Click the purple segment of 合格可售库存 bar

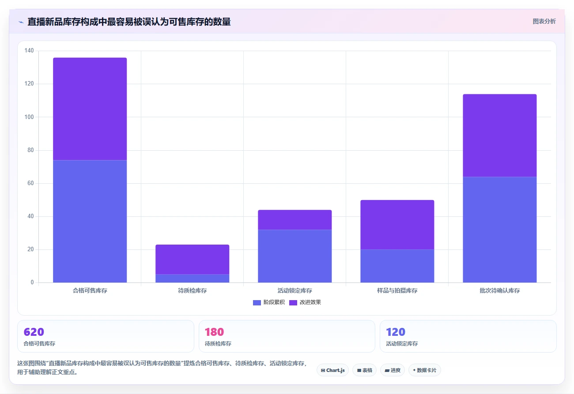tap(90, 109)
